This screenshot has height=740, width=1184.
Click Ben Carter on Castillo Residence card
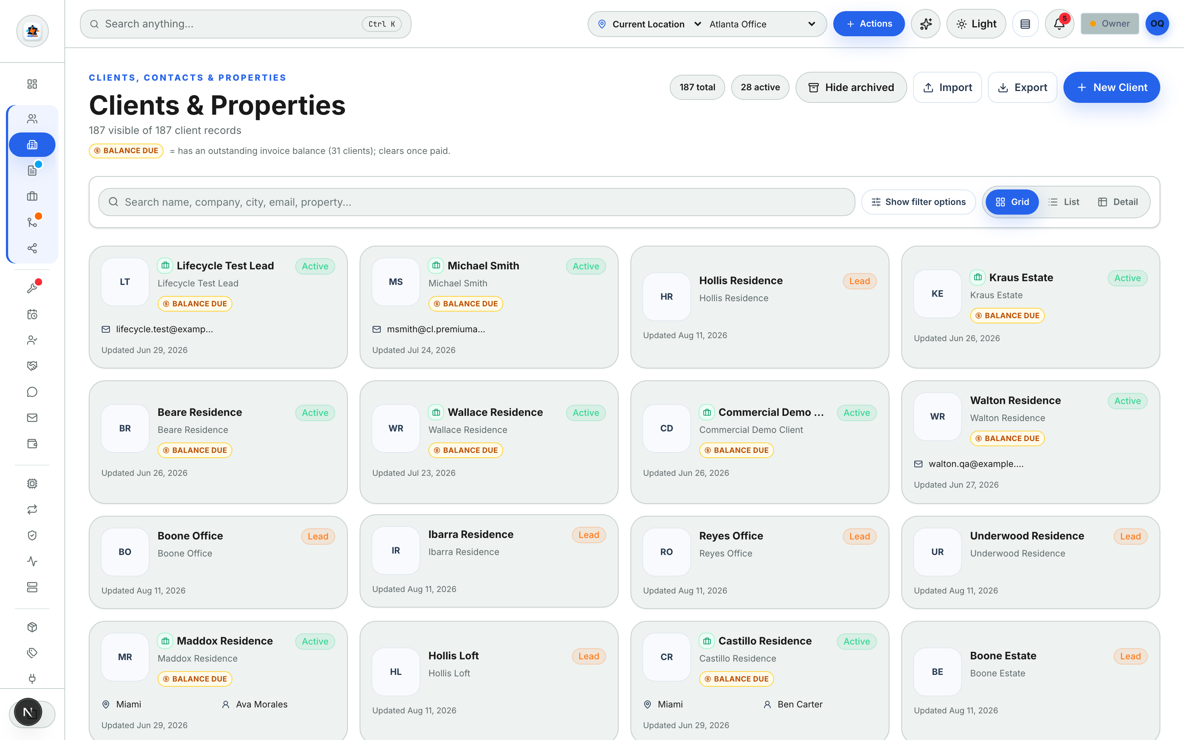[800, 704]
